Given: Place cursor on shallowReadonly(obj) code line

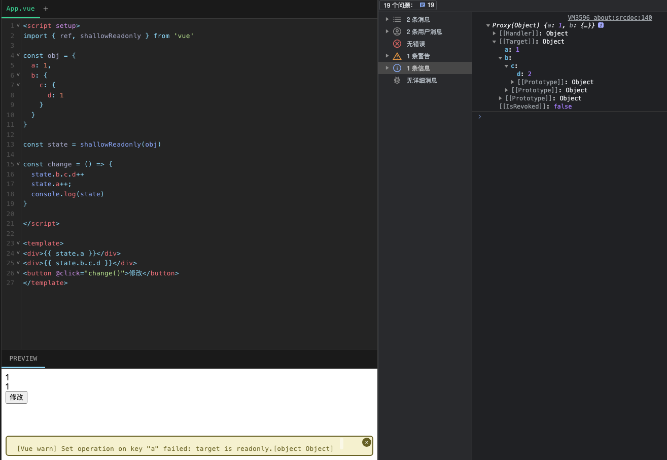Looking at the screenshot, I should (92, 145).
